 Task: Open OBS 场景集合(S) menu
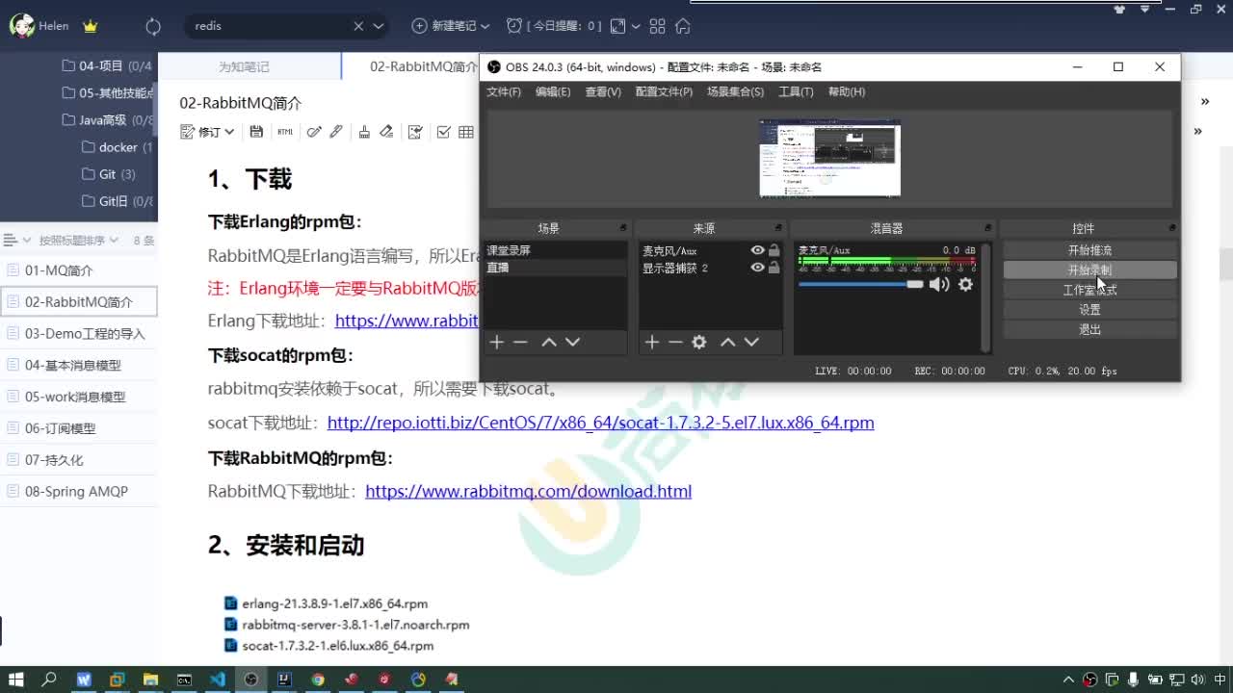[x=735, y=91]
